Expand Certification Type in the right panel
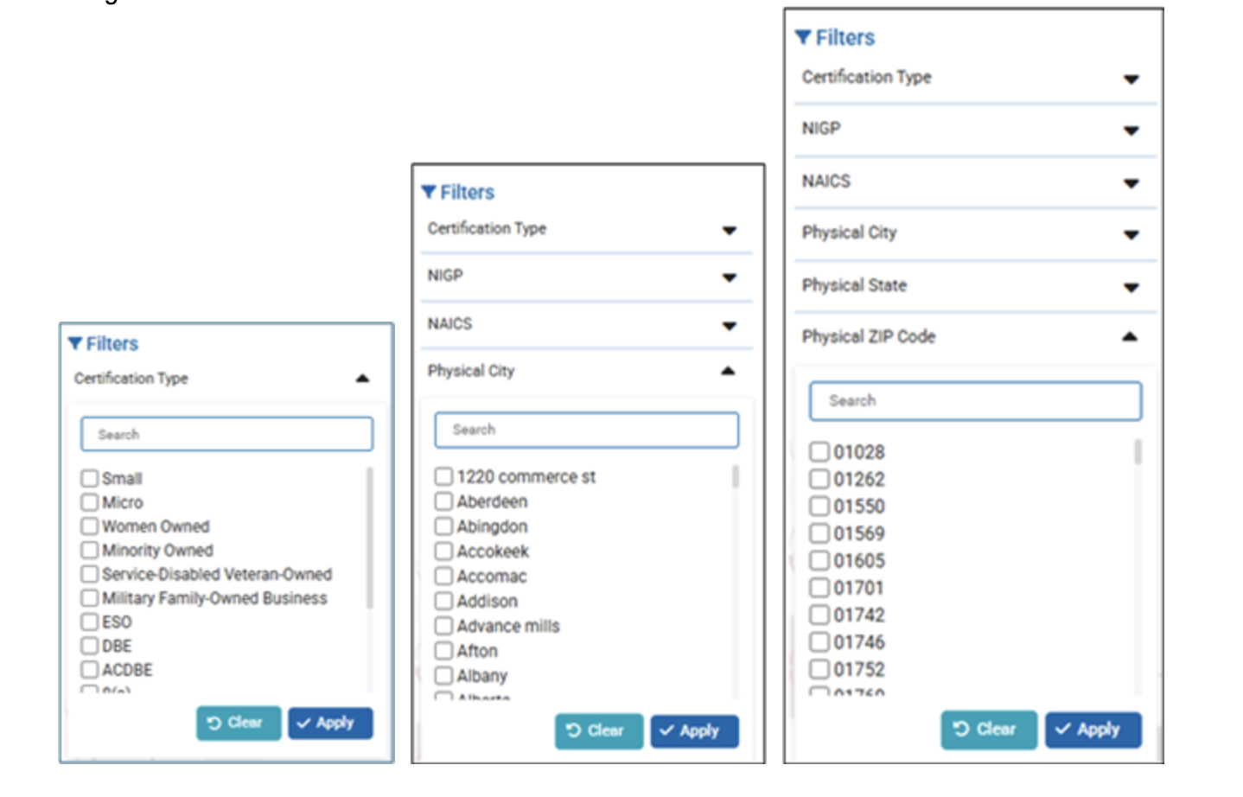 1131,80
